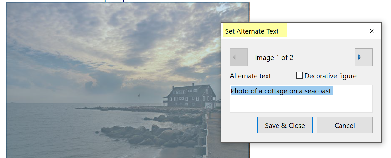391x158 pixels.
Task: Go to the next image arrow
Action: [363, 57]
